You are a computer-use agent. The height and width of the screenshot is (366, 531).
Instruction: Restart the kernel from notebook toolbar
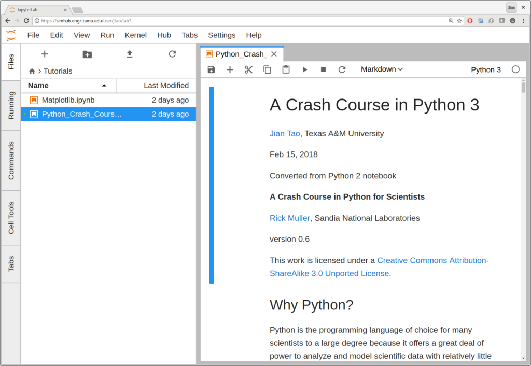click(342, 69)
